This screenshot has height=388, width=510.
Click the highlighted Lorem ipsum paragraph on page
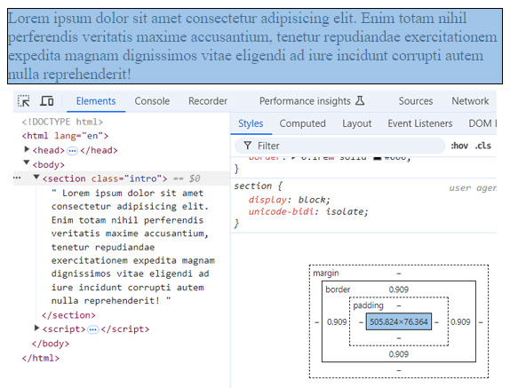(255, 46)
